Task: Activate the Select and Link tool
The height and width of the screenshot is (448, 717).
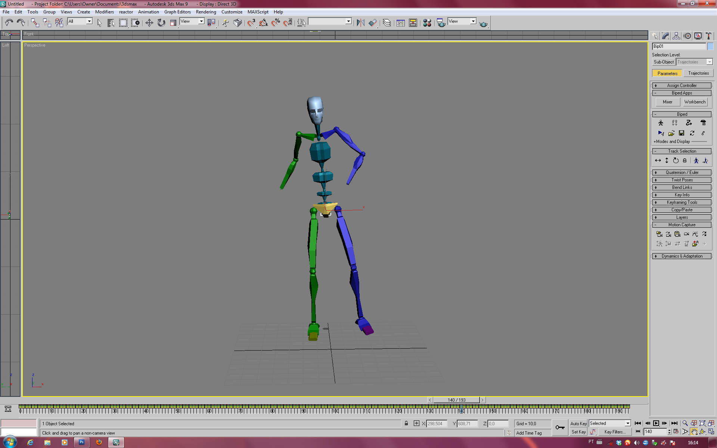Action: (35, 23)
